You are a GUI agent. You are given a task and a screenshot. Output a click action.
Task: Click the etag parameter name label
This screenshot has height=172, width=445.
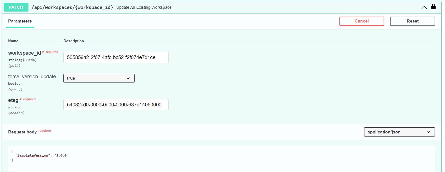tap(13, 100)
